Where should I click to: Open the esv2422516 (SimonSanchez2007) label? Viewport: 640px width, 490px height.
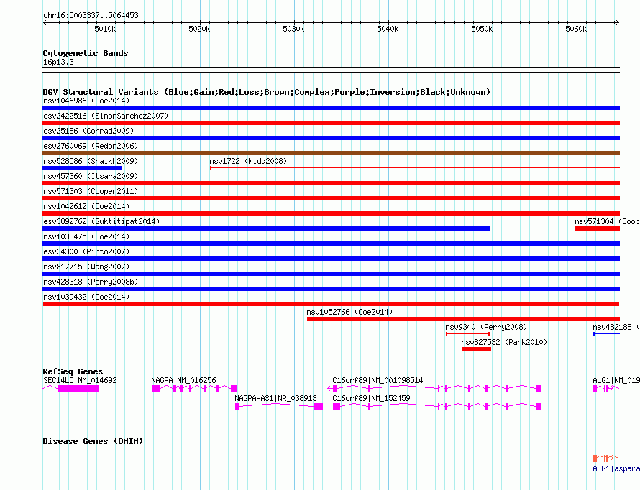pyautogui.click(x=106, y=116)
